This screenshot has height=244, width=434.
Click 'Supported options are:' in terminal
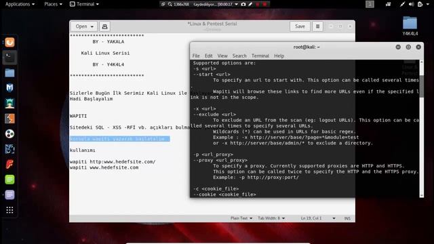pos(224,63)
